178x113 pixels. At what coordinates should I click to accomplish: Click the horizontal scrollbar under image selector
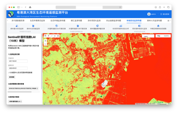click(x=20, y=92)
